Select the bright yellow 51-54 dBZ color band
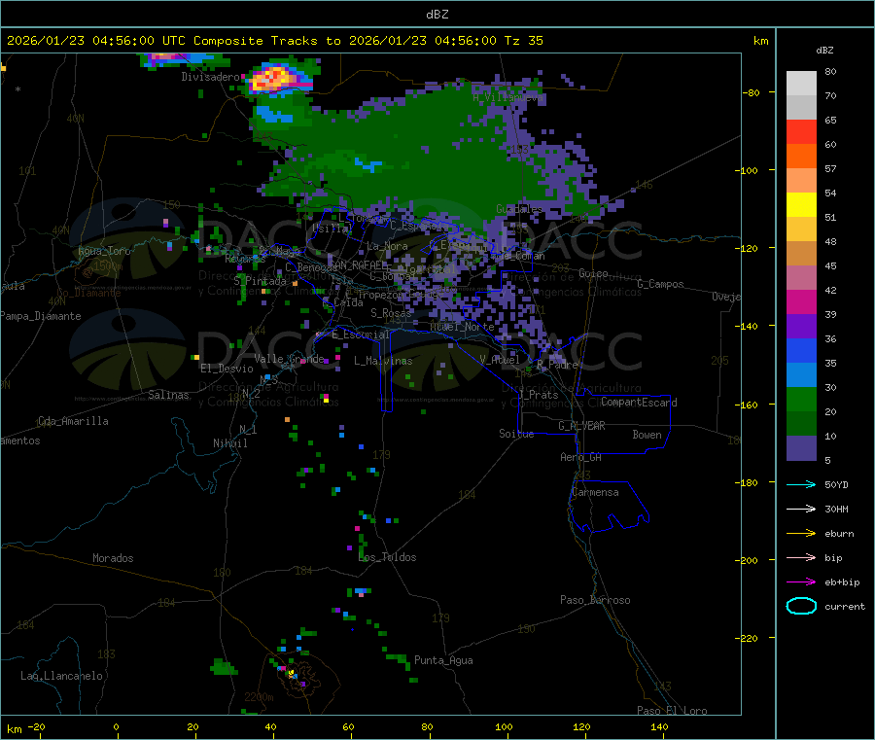875x740 pixels. point(801,205)
